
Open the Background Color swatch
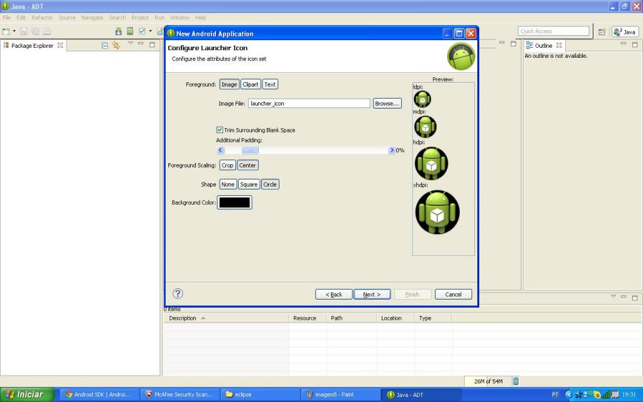tap(235, 202)
